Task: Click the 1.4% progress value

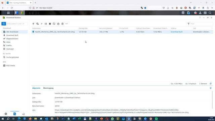Action: 122,32
